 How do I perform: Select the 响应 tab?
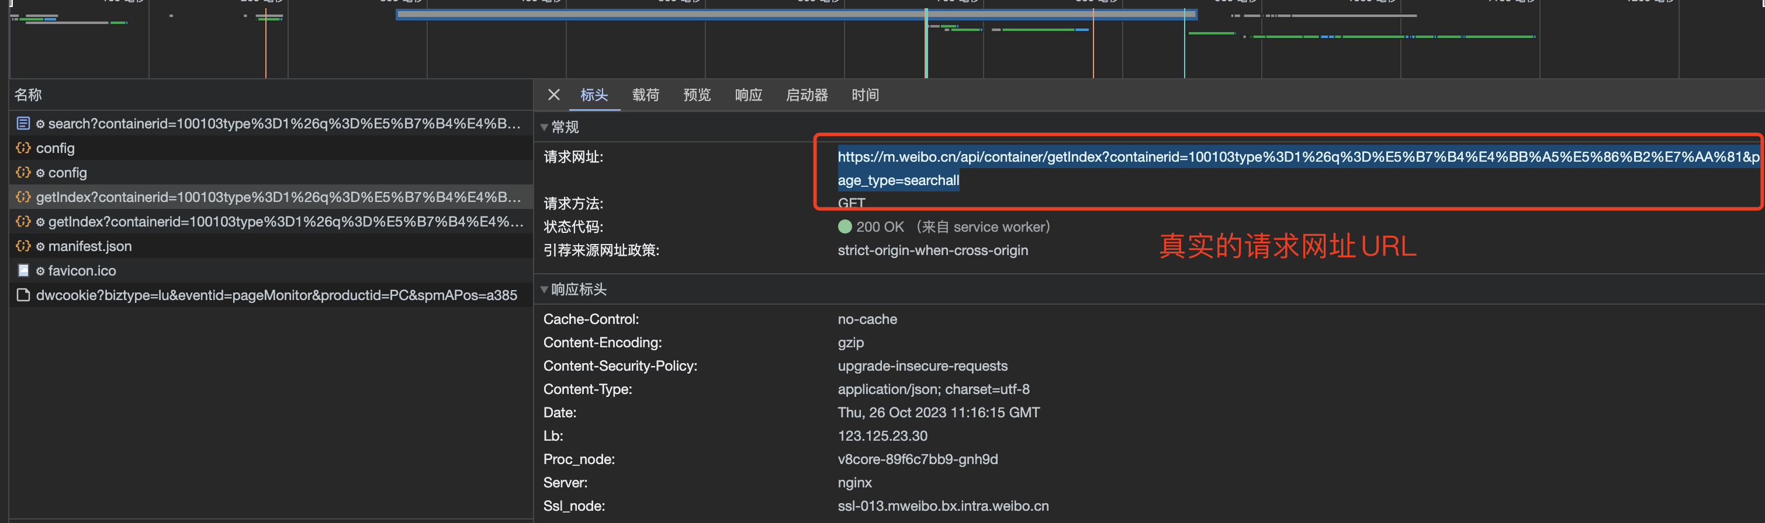747,95
